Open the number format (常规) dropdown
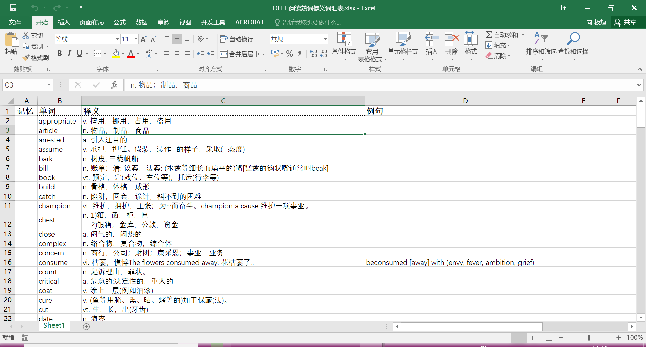 tap(325, 39)
